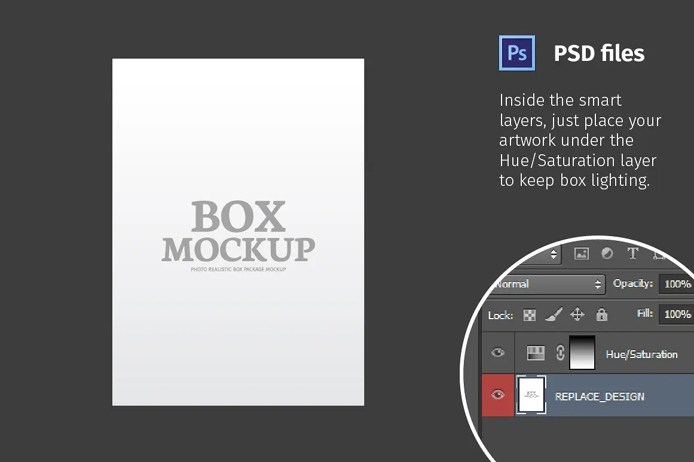
Task: Click the 'Inside the smart' instruction line
Action: coord(560,100)
